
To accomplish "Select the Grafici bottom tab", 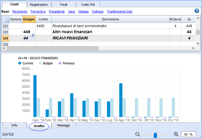I will click(x=39, y=126).
